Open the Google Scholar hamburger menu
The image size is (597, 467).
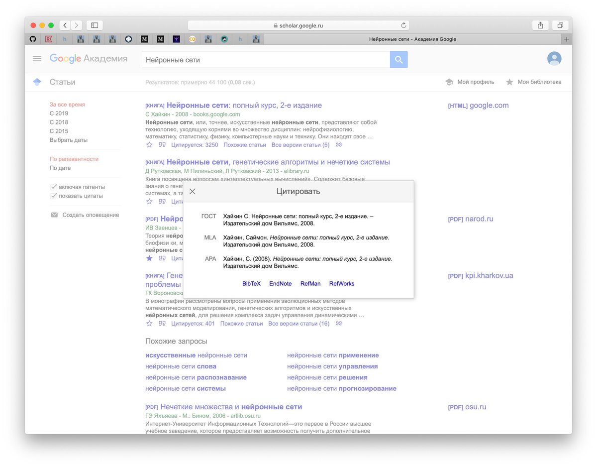(37, 59)
